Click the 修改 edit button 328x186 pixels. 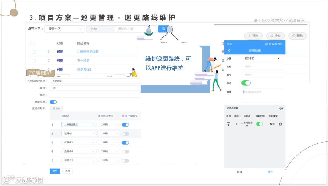pos(275,36)
